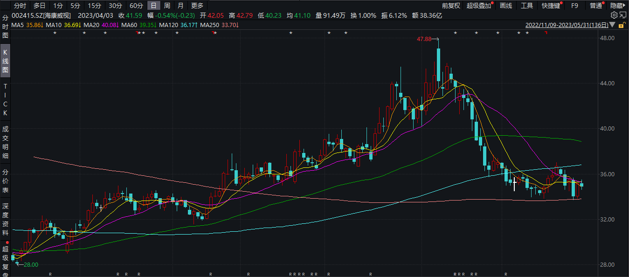
Task: Switch to 多日 period tab
Action: 40,6
